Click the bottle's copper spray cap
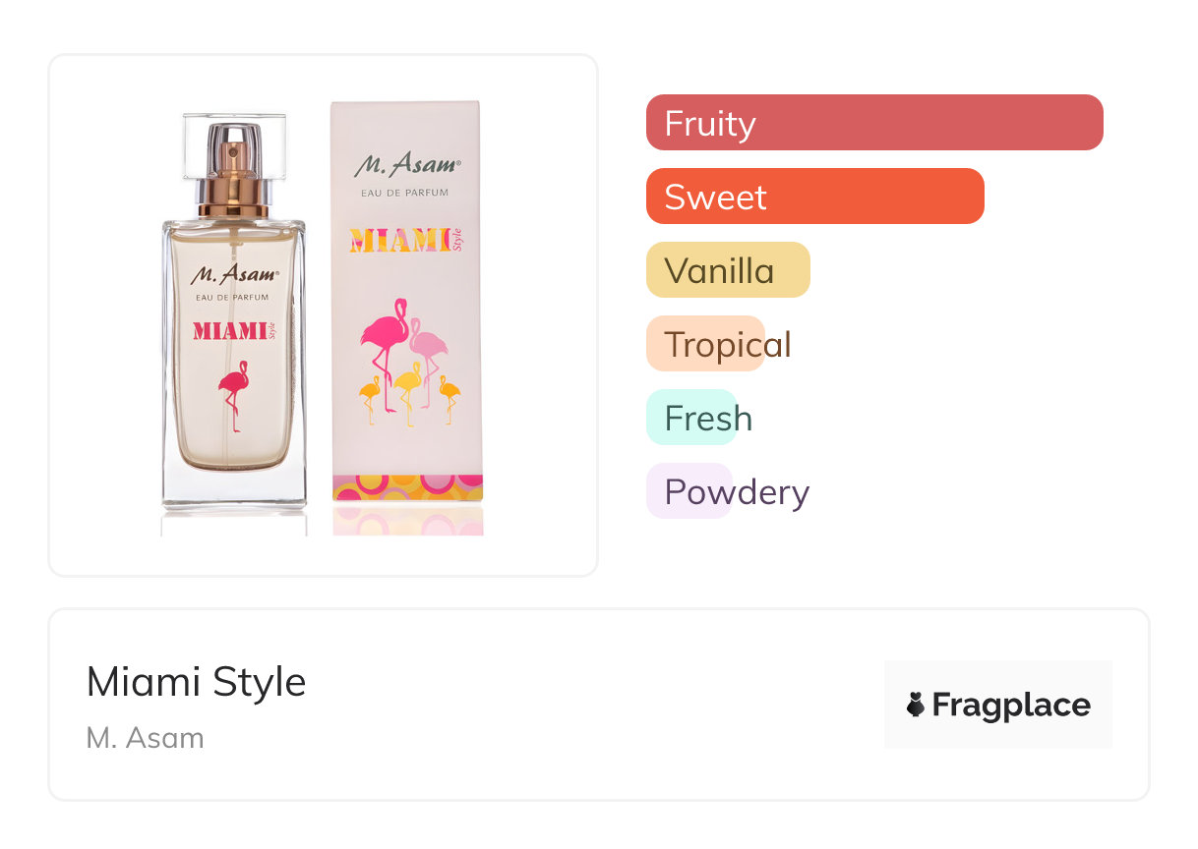Viewport: 1198px width, 849px height. 233,177
